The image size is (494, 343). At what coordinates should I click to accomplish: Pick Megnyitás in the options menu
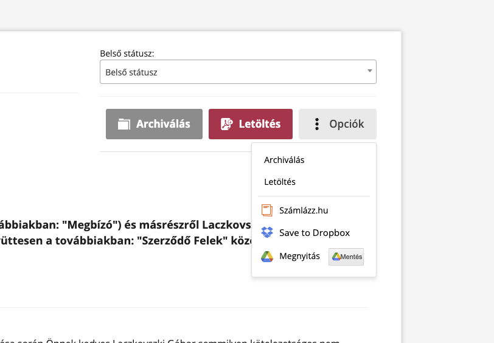coord(299,257)
